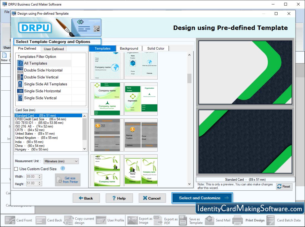Increase the Width spinner value
This screenshot has height=227, width=305.
click(40, 175)
